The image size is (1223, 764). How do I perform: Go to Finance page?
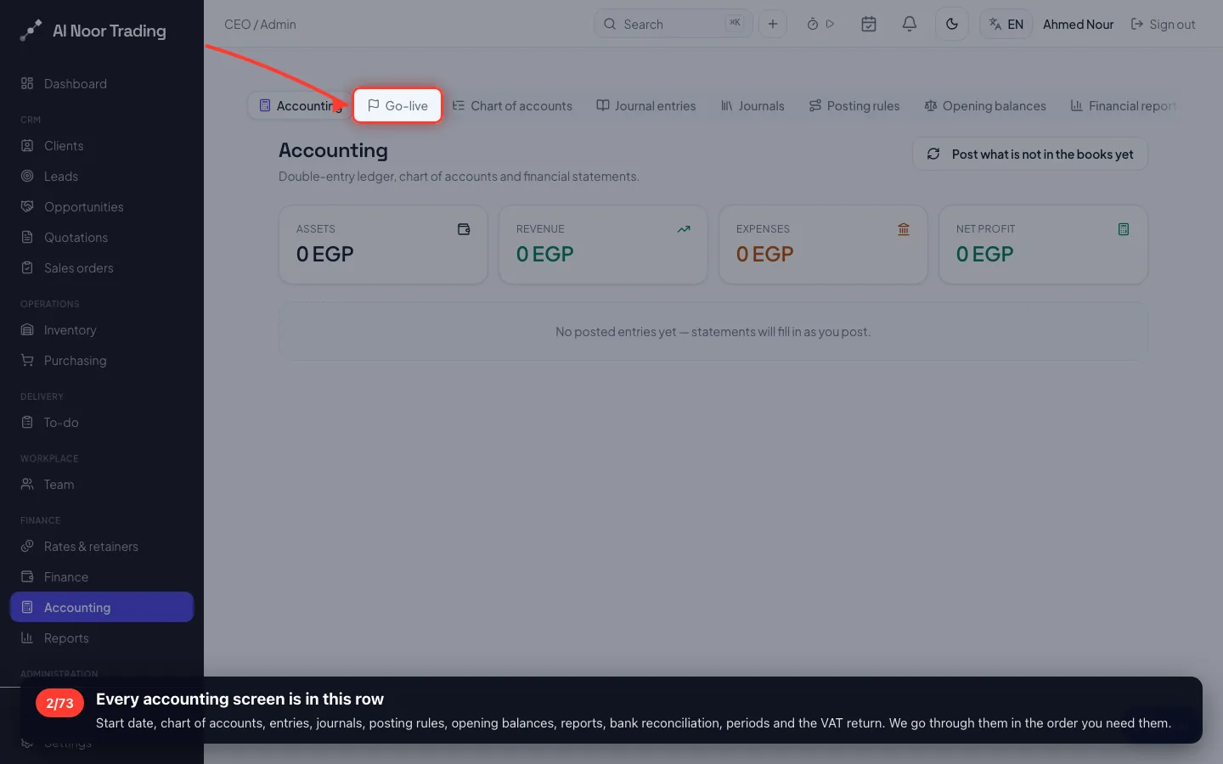pos(102,576)
